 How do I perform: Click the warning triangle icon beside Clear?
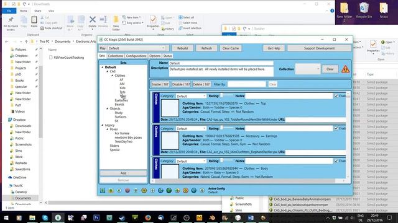point(345,69)
